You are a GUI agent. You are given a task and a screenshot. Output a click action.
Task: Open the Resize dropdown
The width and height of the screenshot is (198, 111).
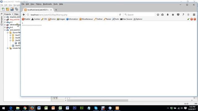107,19
